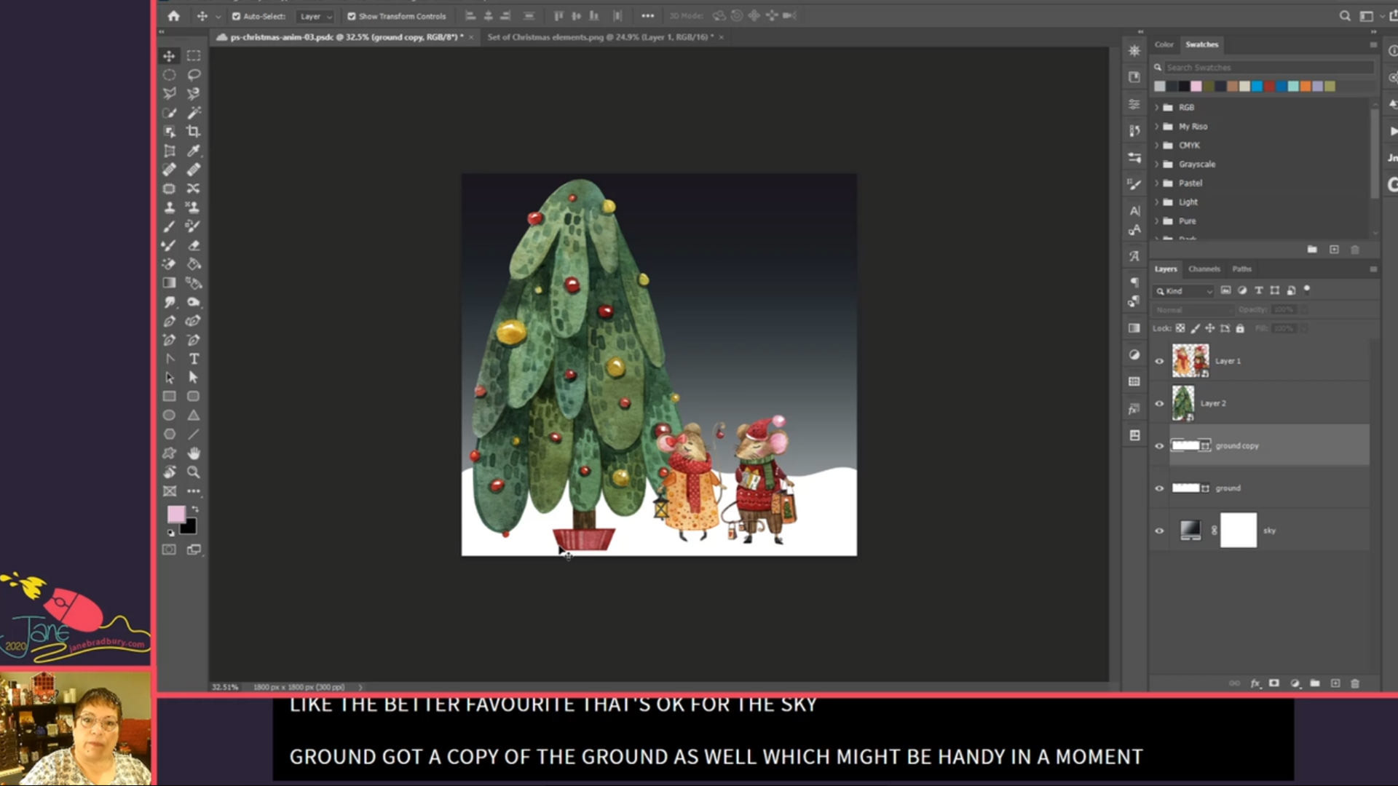The height and width of the screenshot is (786, 1398).
Task: Toggle Show Transform Controls checkbox
Action: [x=352, y=16]
